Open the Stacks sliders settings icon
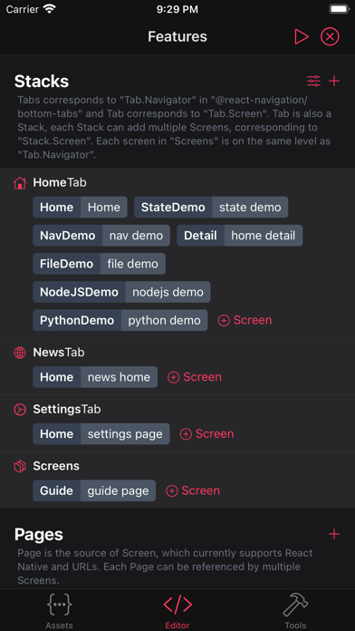Image resolution: width=355 pixels, height=631 pixels. click(313, 82)
